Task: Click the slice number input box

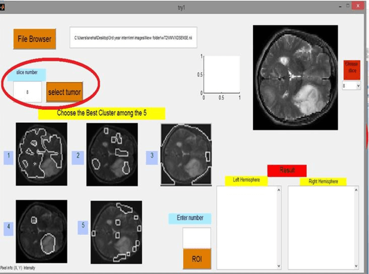Action: point(28,92)
